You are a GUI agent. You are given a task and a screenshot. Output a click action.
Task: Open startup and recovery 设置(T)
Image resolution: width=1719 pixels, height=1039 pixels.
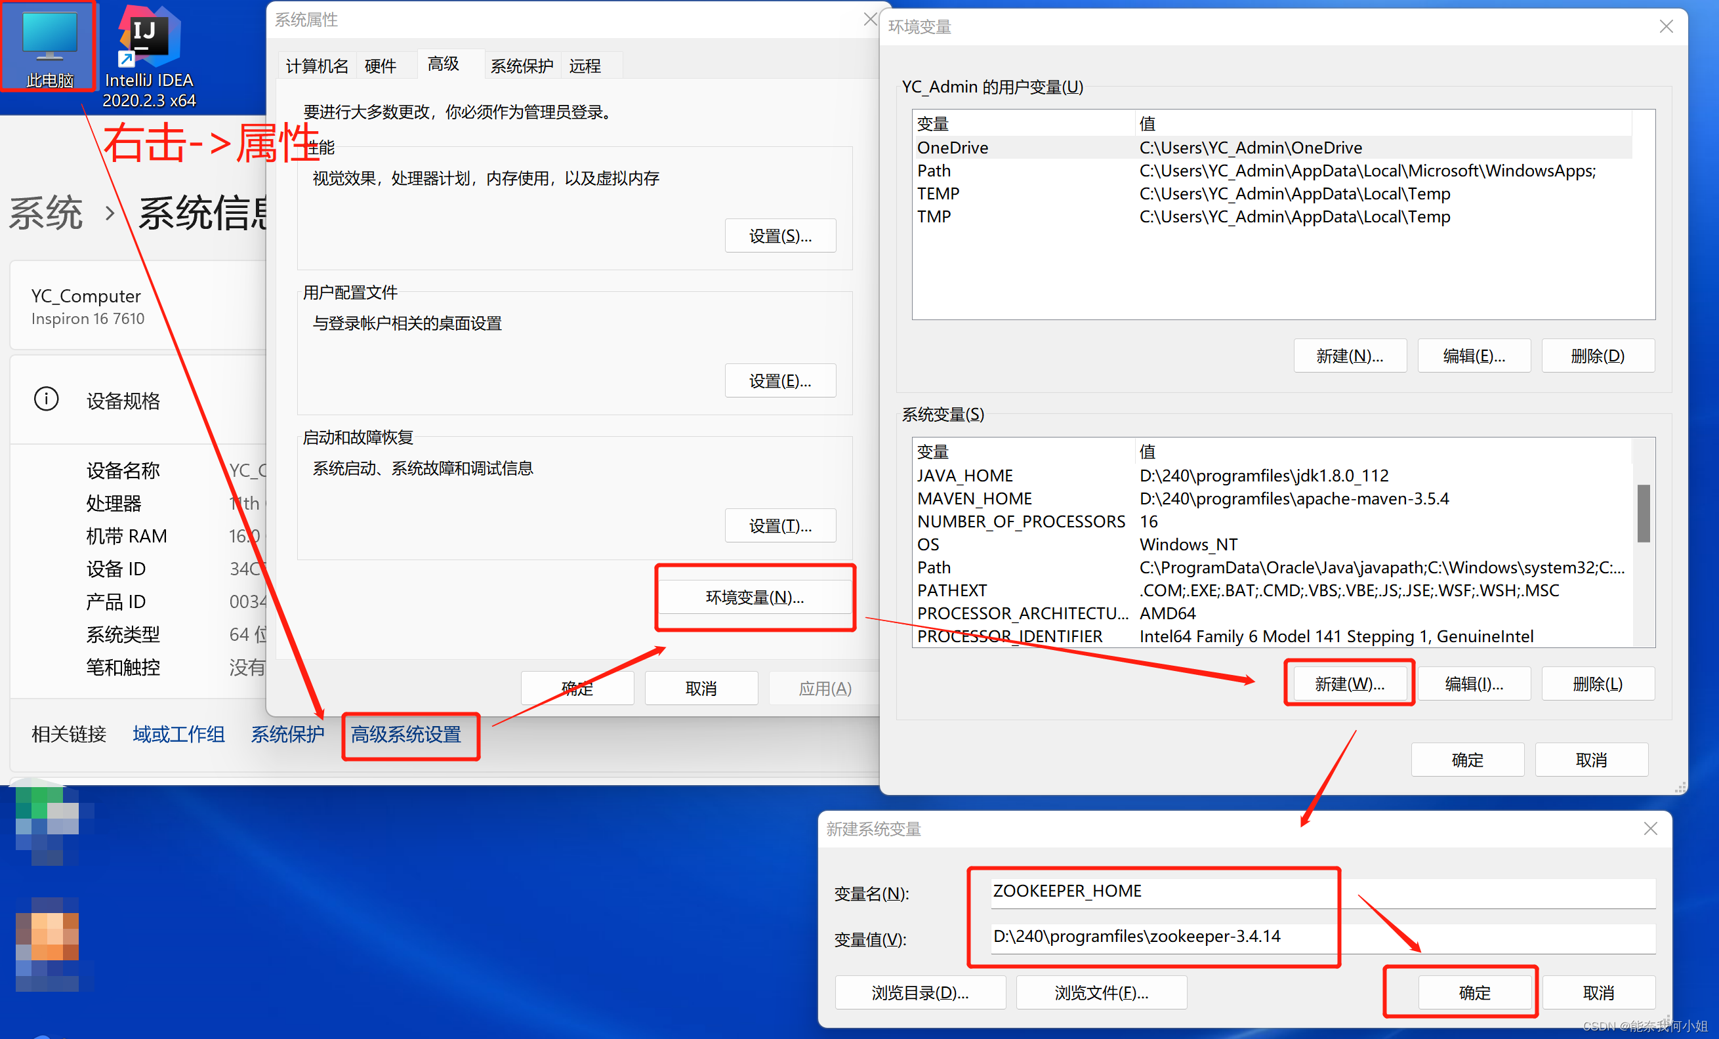(x=780, y=525)
